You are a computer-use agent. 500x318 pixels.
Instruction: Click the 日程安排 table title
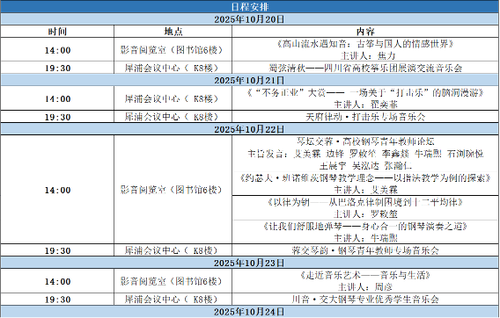[250, 7]
